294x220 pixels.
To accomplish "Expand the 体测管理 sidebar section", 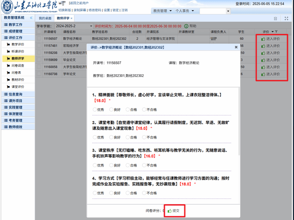I will 18,114.
